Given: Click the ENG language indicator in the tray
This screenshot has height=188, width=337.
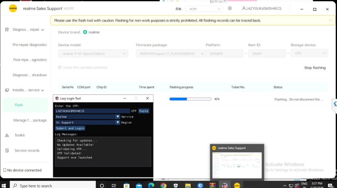Looking at the screenshot, I should (304, 184).
